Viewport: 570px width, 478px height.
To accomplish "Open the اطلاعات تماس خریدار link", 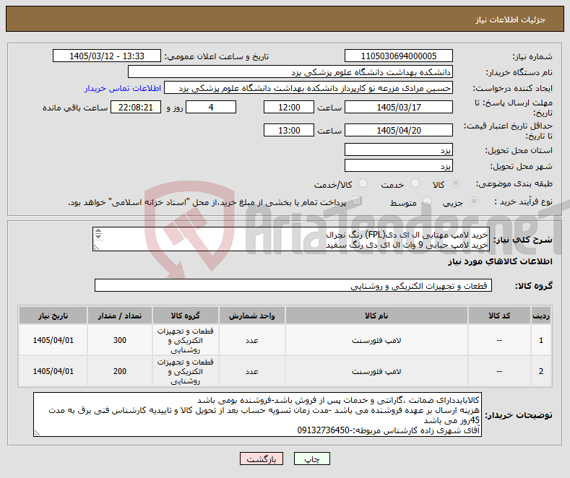I will tap(123, 88).
